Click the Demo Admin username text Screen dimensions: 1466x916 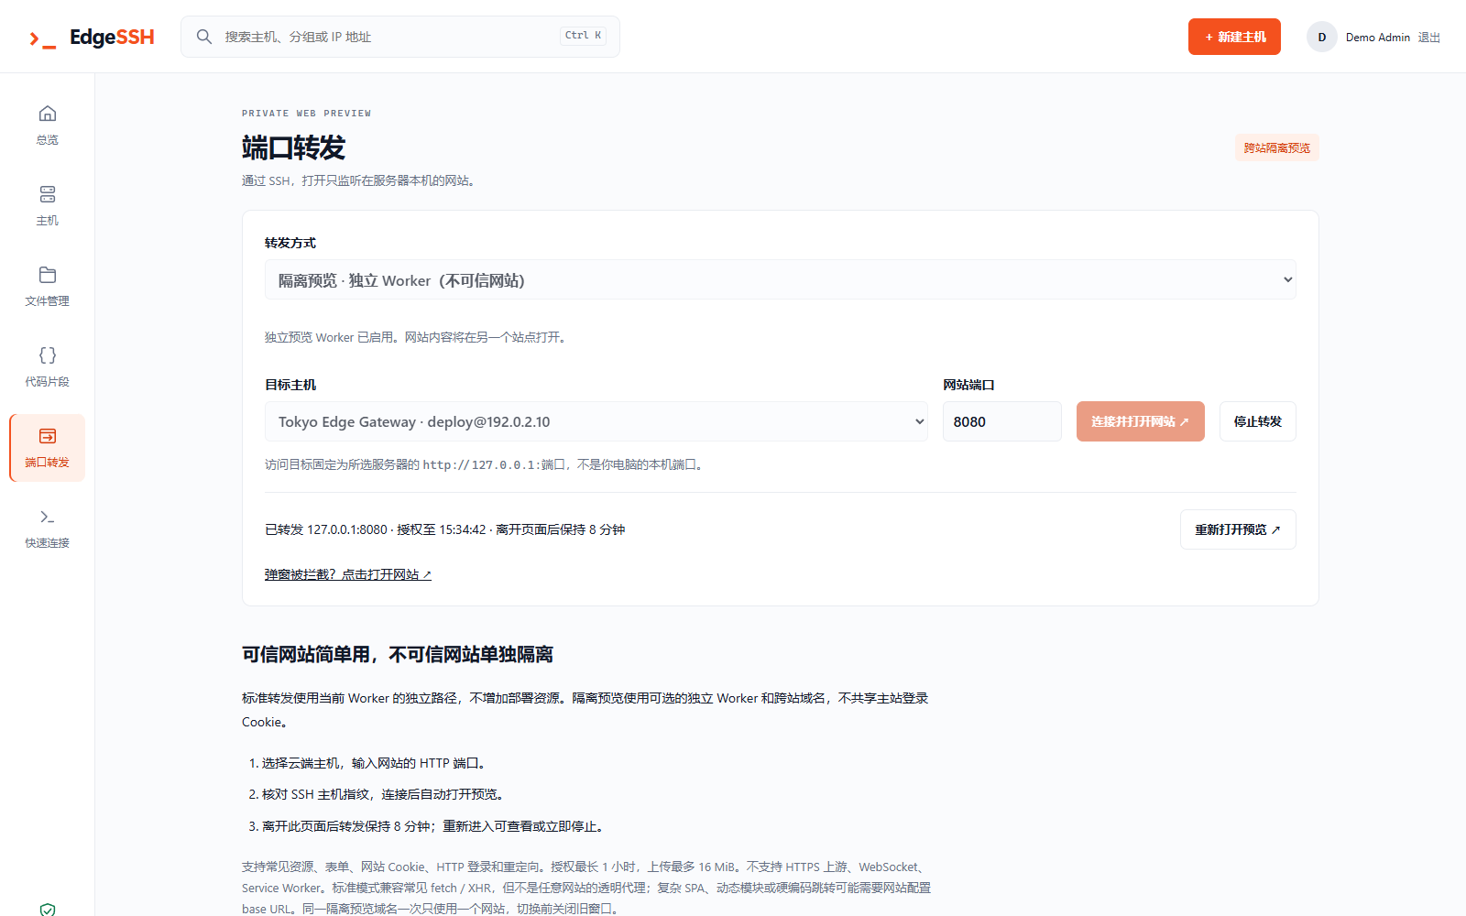tap(1377, 38)
